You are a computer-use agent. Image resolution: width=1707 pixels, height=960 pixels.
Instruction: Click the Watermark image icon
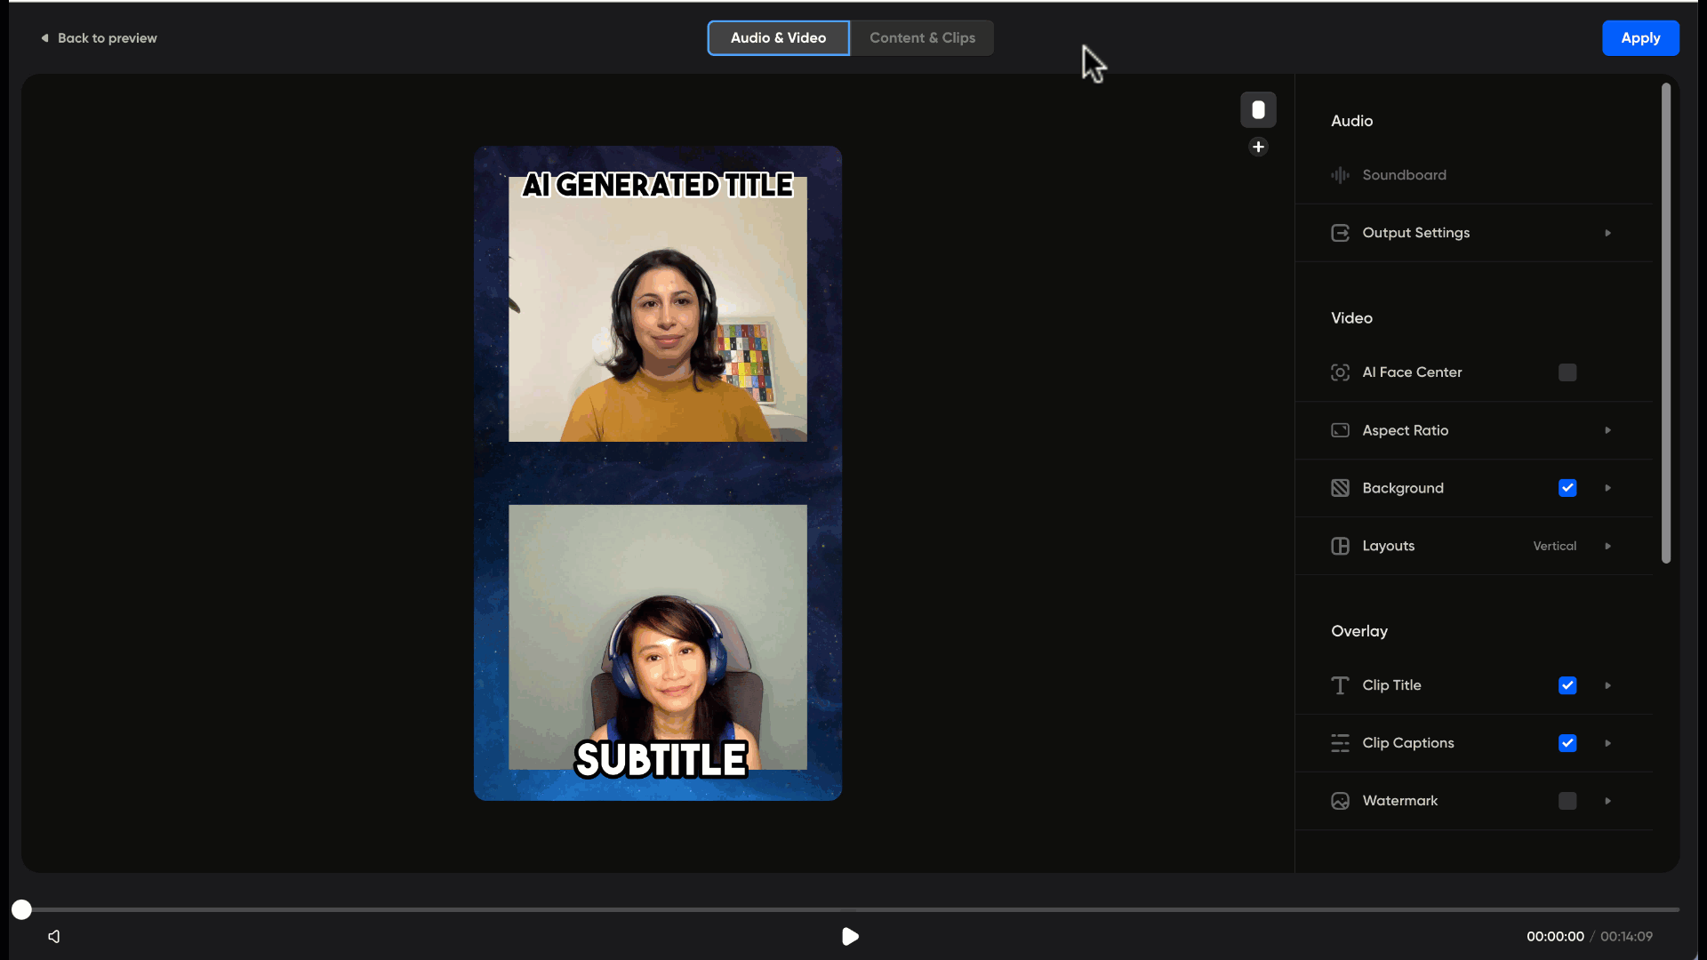(1340, 801)
